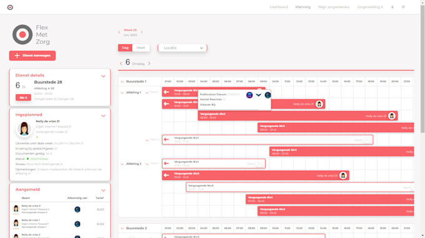Collapse the Afdeling 2 row
This screenshot has width=425, height=238.
tap(122, 164)
